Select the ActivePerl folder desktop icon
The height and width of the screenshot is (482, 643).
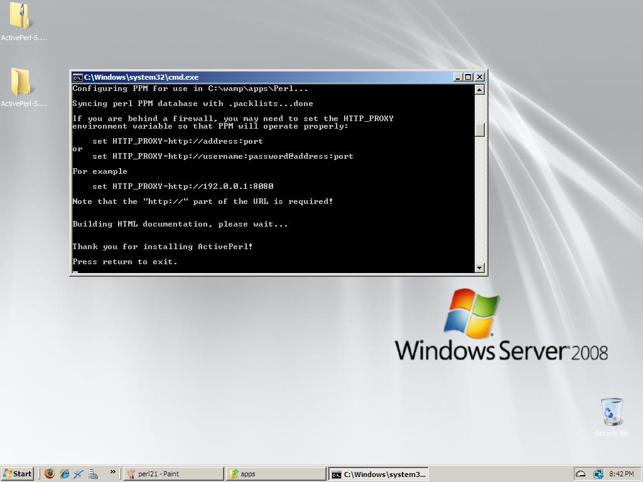click(x=21, y=83)
